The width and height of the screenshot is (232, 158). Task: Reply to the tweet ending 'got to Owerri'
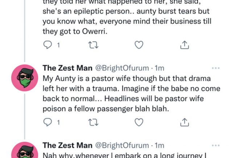47,45
